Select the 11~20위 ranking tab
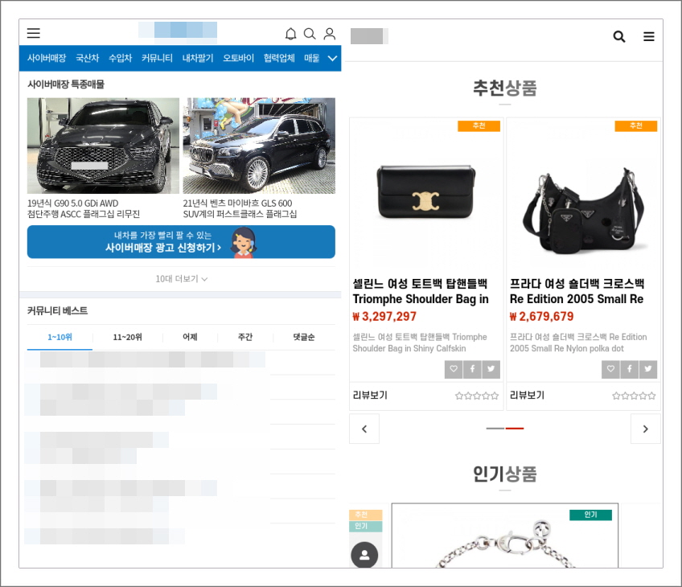The image size is (682, 587). click(127, 337)
